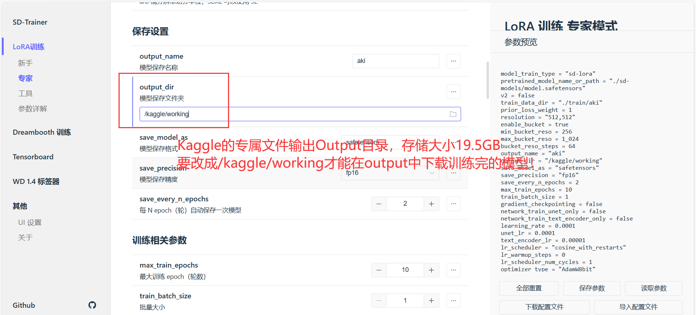Image resolution: width=696 pixels, height=315 pixels.
Task: Open WD 1.4 标签器 tagger page
Action: click(x=36, y=181)
